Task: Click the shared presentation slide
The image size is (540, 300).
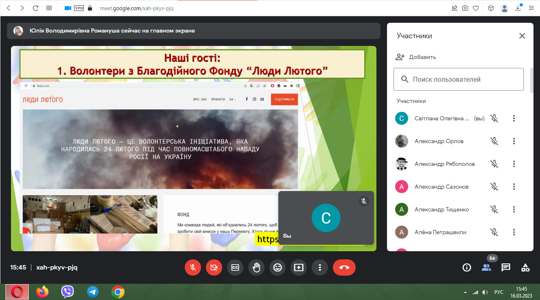Action: 194,148
